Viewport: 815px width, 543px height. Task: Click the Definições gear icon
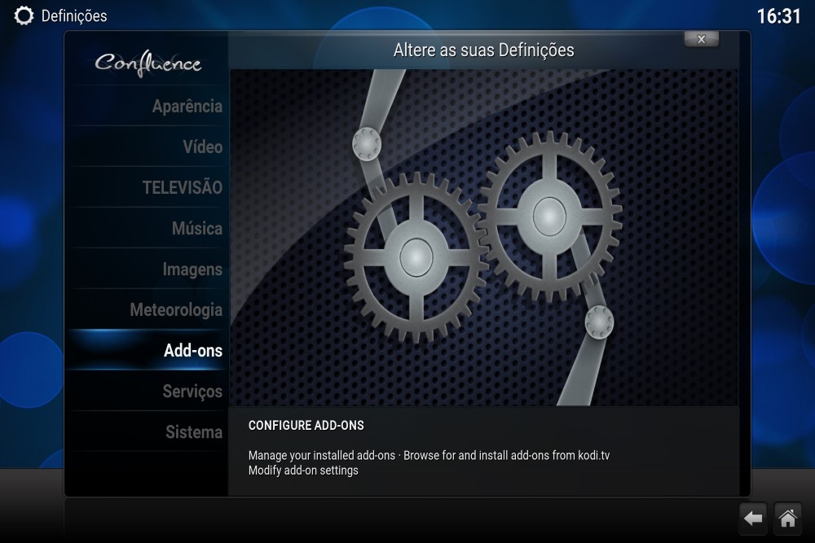24,15
